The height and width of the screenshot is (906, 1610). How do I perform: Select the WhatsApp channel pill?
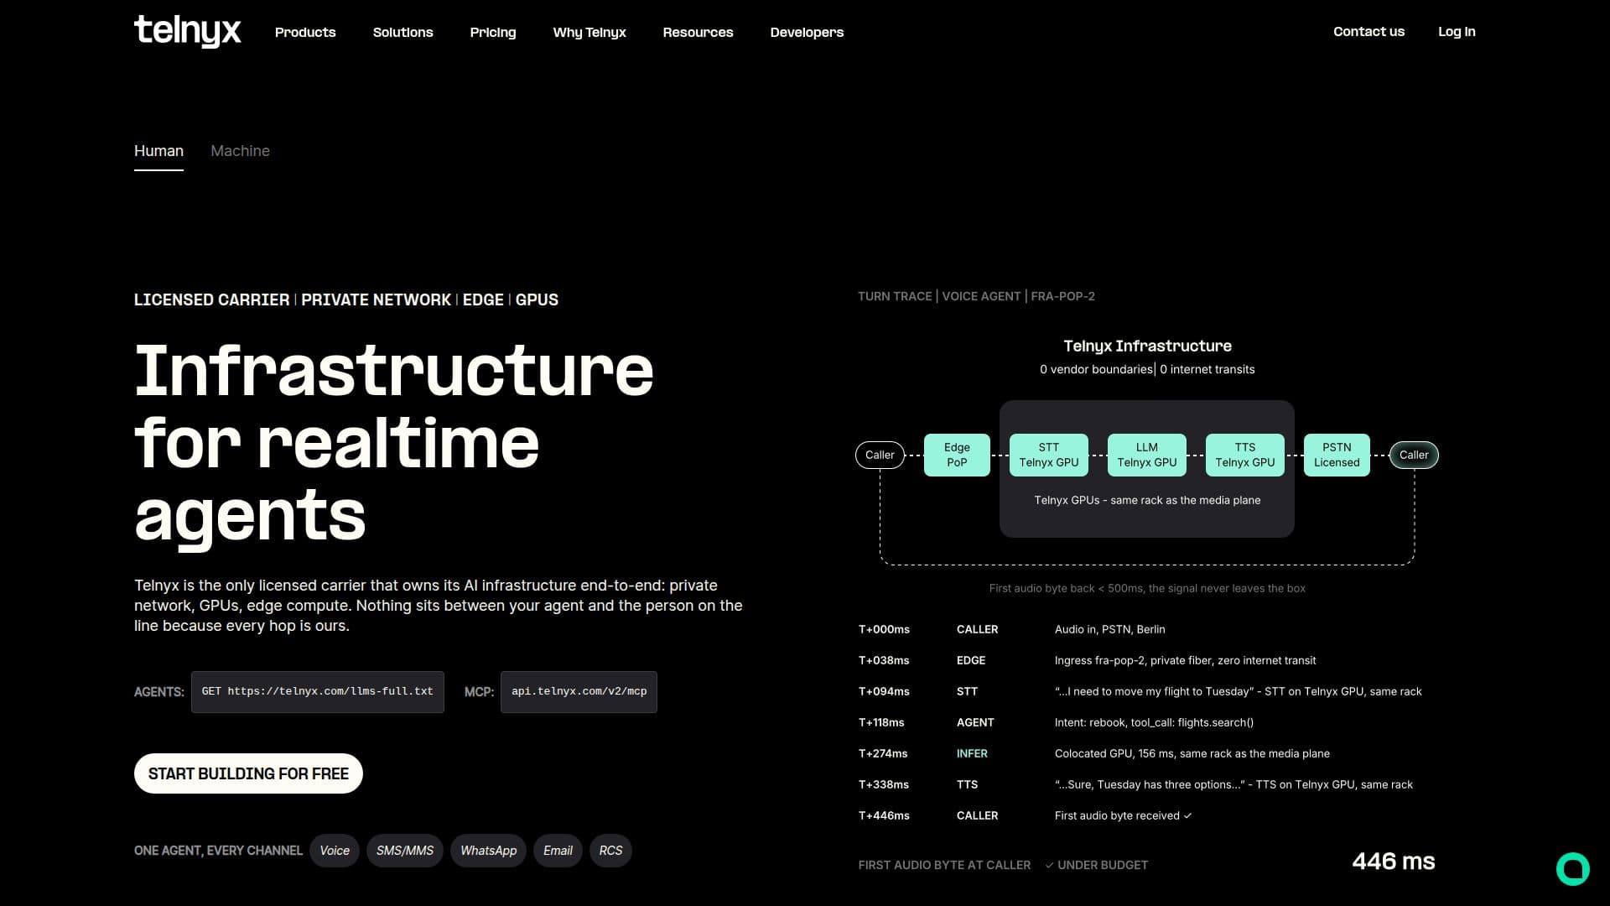[x=488, y=851]
